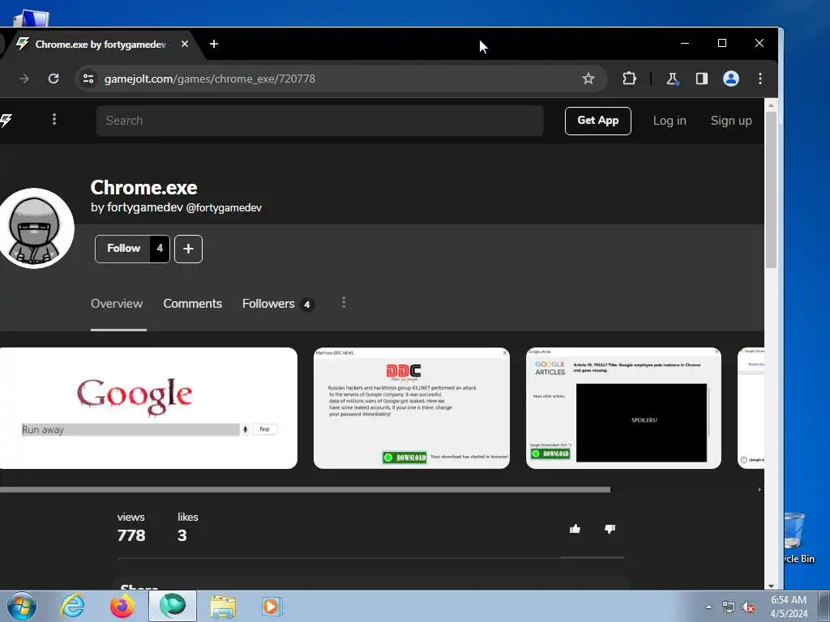Click the developer's hooded avatar
The width and height of the screenshot is (830, 622).
pos(35,228)
